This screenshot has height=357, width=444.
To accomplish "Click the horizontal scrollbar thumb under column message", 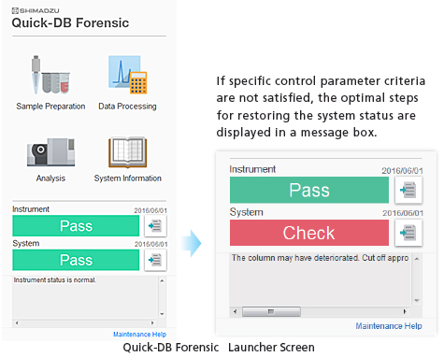I will pyautogui.click(x=271, y=311).
